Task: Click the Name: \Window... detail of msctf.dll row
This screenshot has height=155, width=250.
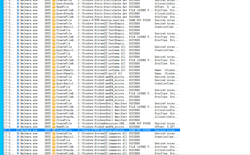Action: click(x=166, y=74)
